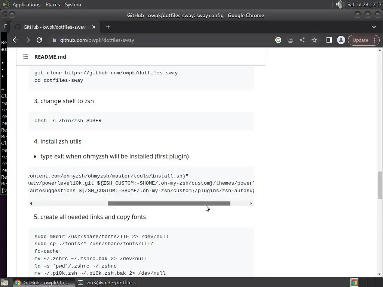
Task: Click the 'sudo cp ./fonts/*' line
Action: pos(94,244)
